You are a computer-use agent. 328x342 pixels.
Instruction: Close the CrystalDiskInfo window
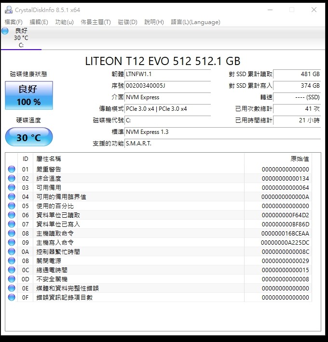coord(314,10)
